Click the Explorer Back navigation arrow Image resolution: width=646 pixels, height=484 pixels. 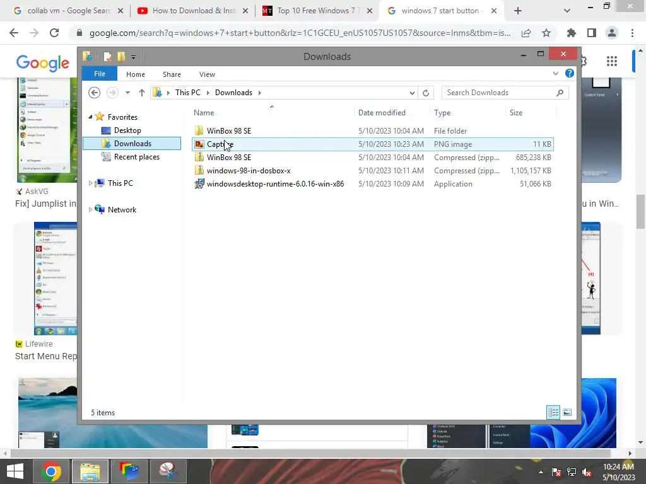(95, 93)
